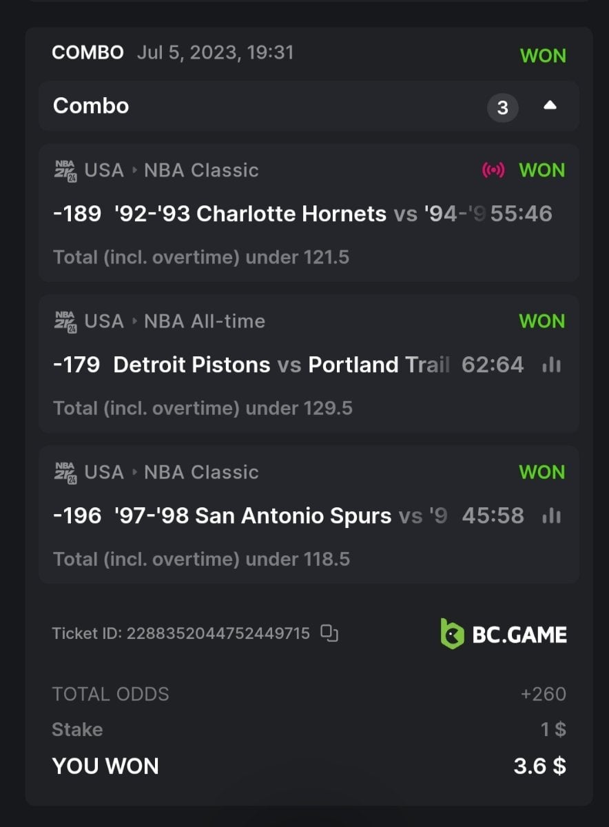Tap the BC.GAME logo

coord(504,633)
